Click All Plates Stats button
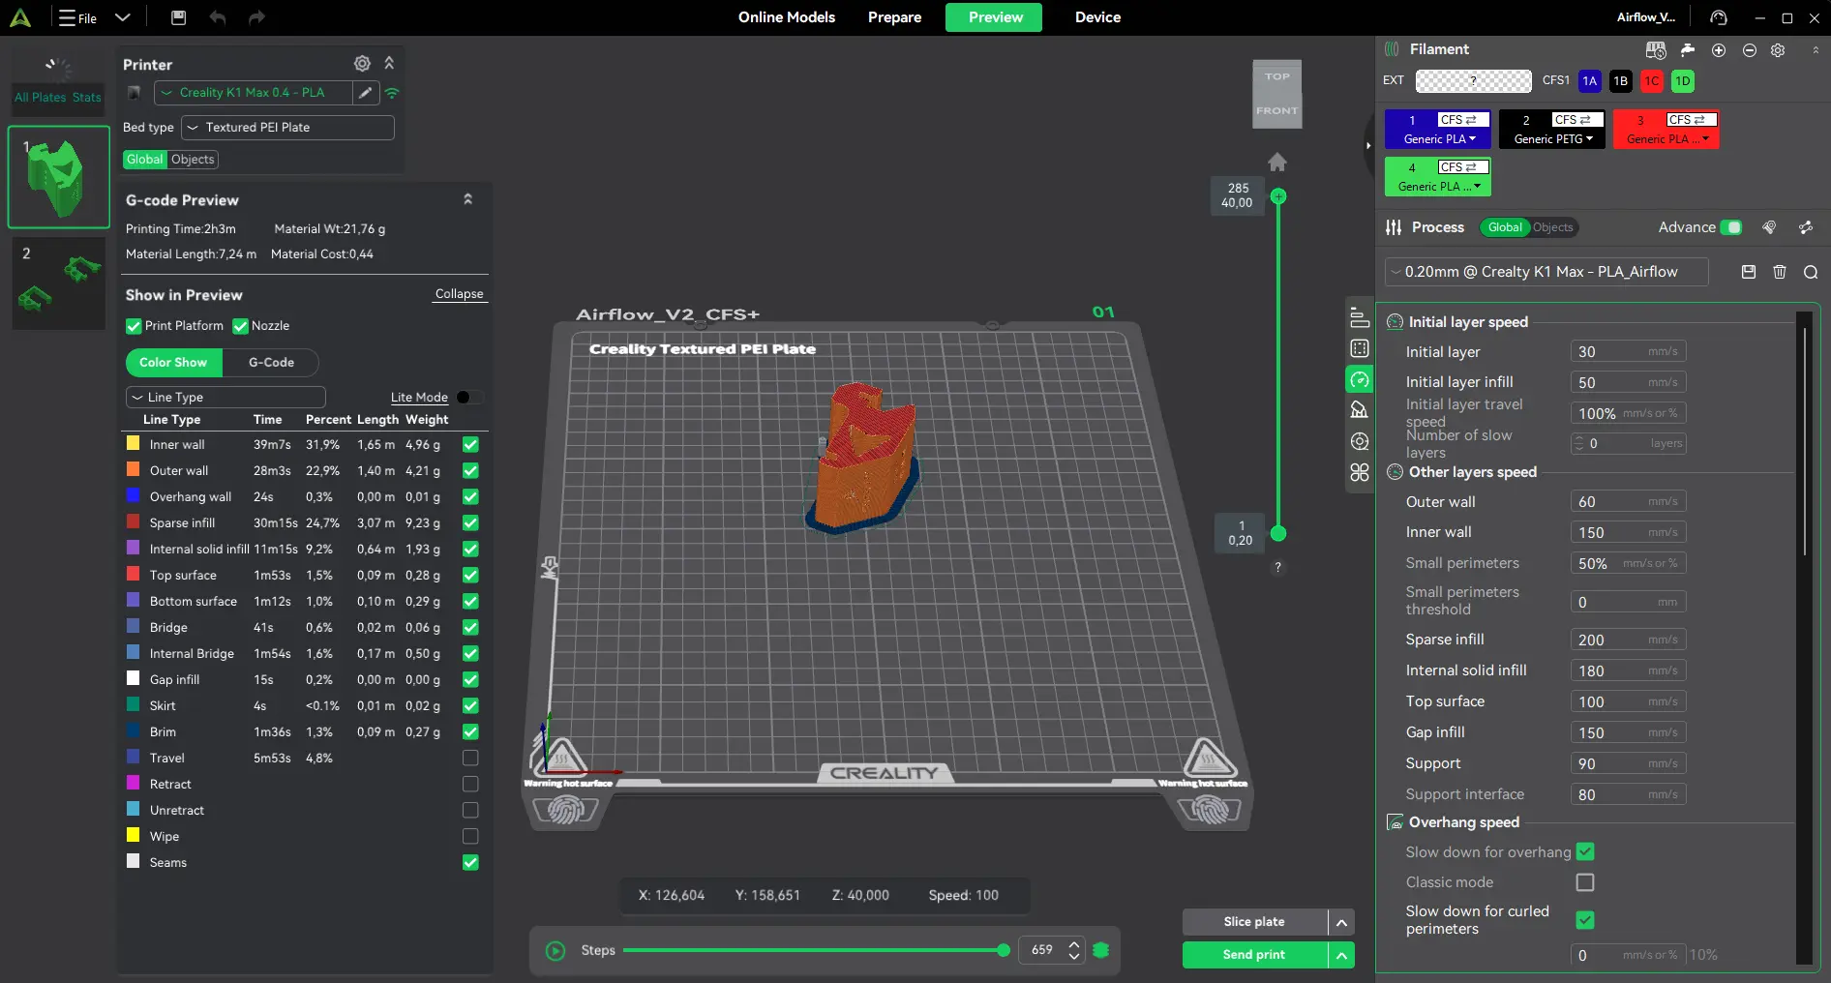Viewport: 1831px width, 983px height. pyautogui.click(x=58, y=81)
